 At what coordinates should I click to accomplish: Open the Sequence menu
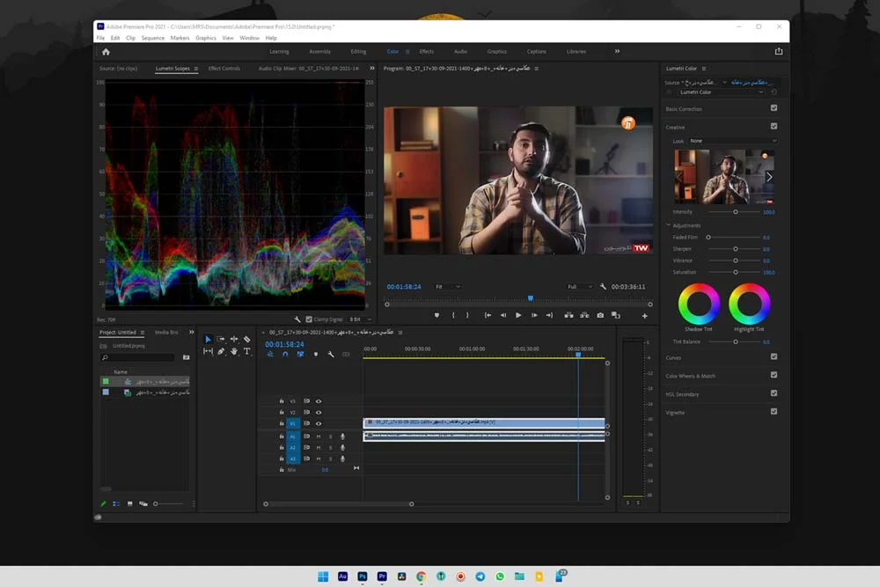(x=152, y=38)
